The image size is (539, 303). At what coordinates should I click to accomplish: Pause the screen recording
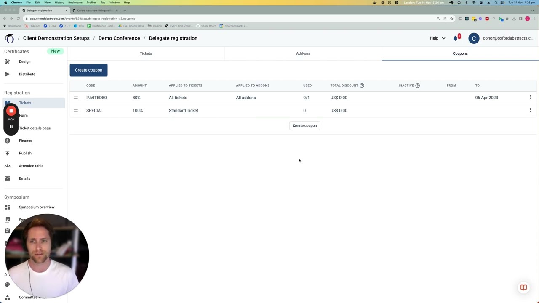11,127
